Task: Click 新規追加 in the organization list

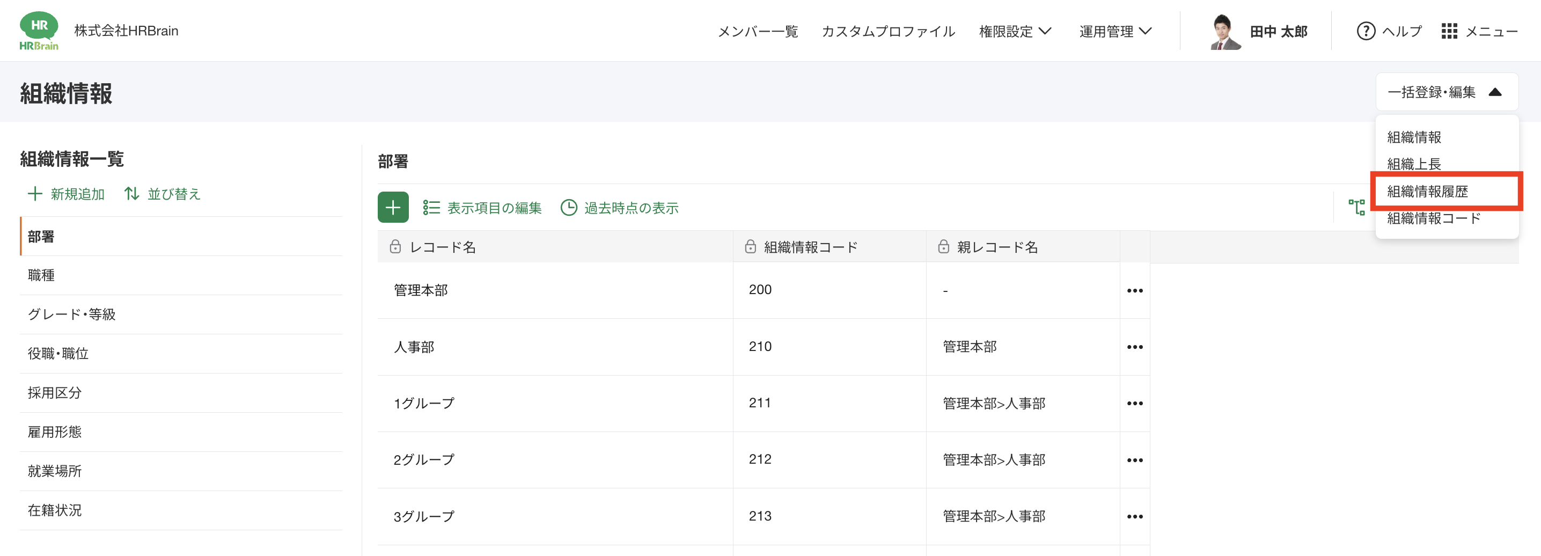Action: tap(67, 194)
